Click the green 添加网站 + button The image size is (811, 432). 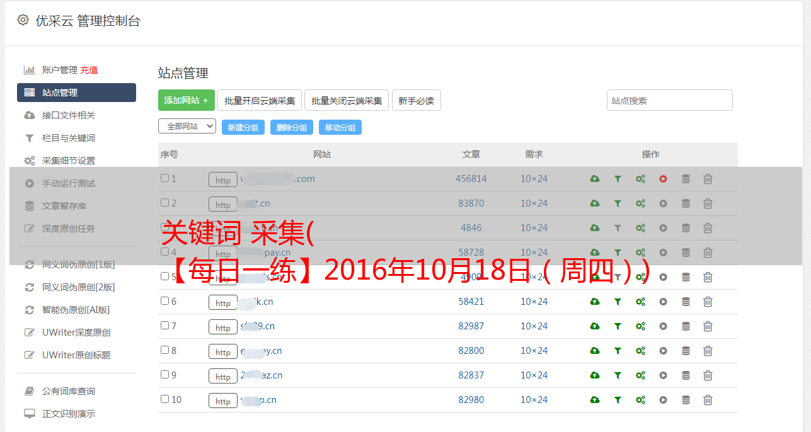click(187, 100)
